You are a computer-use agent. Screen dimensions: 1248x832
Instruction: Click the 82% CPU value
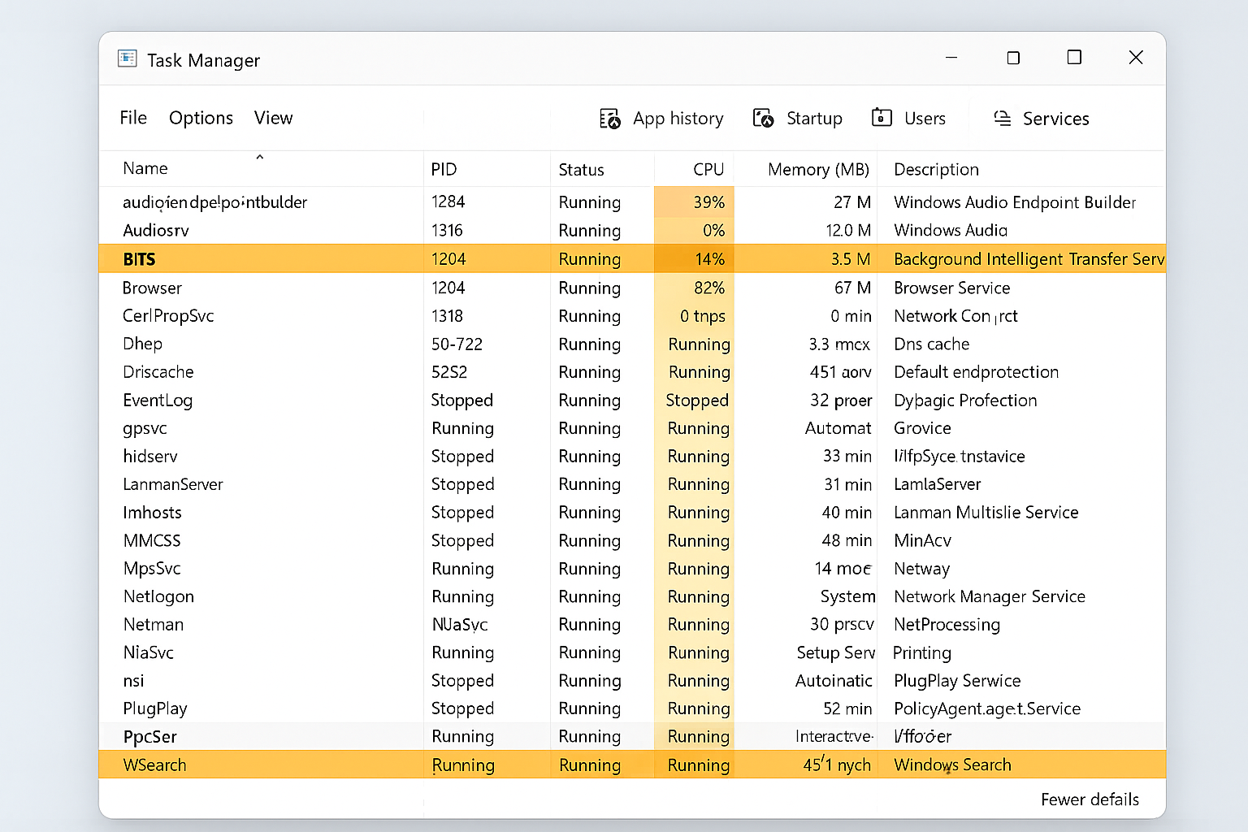(x=708, y=288)
